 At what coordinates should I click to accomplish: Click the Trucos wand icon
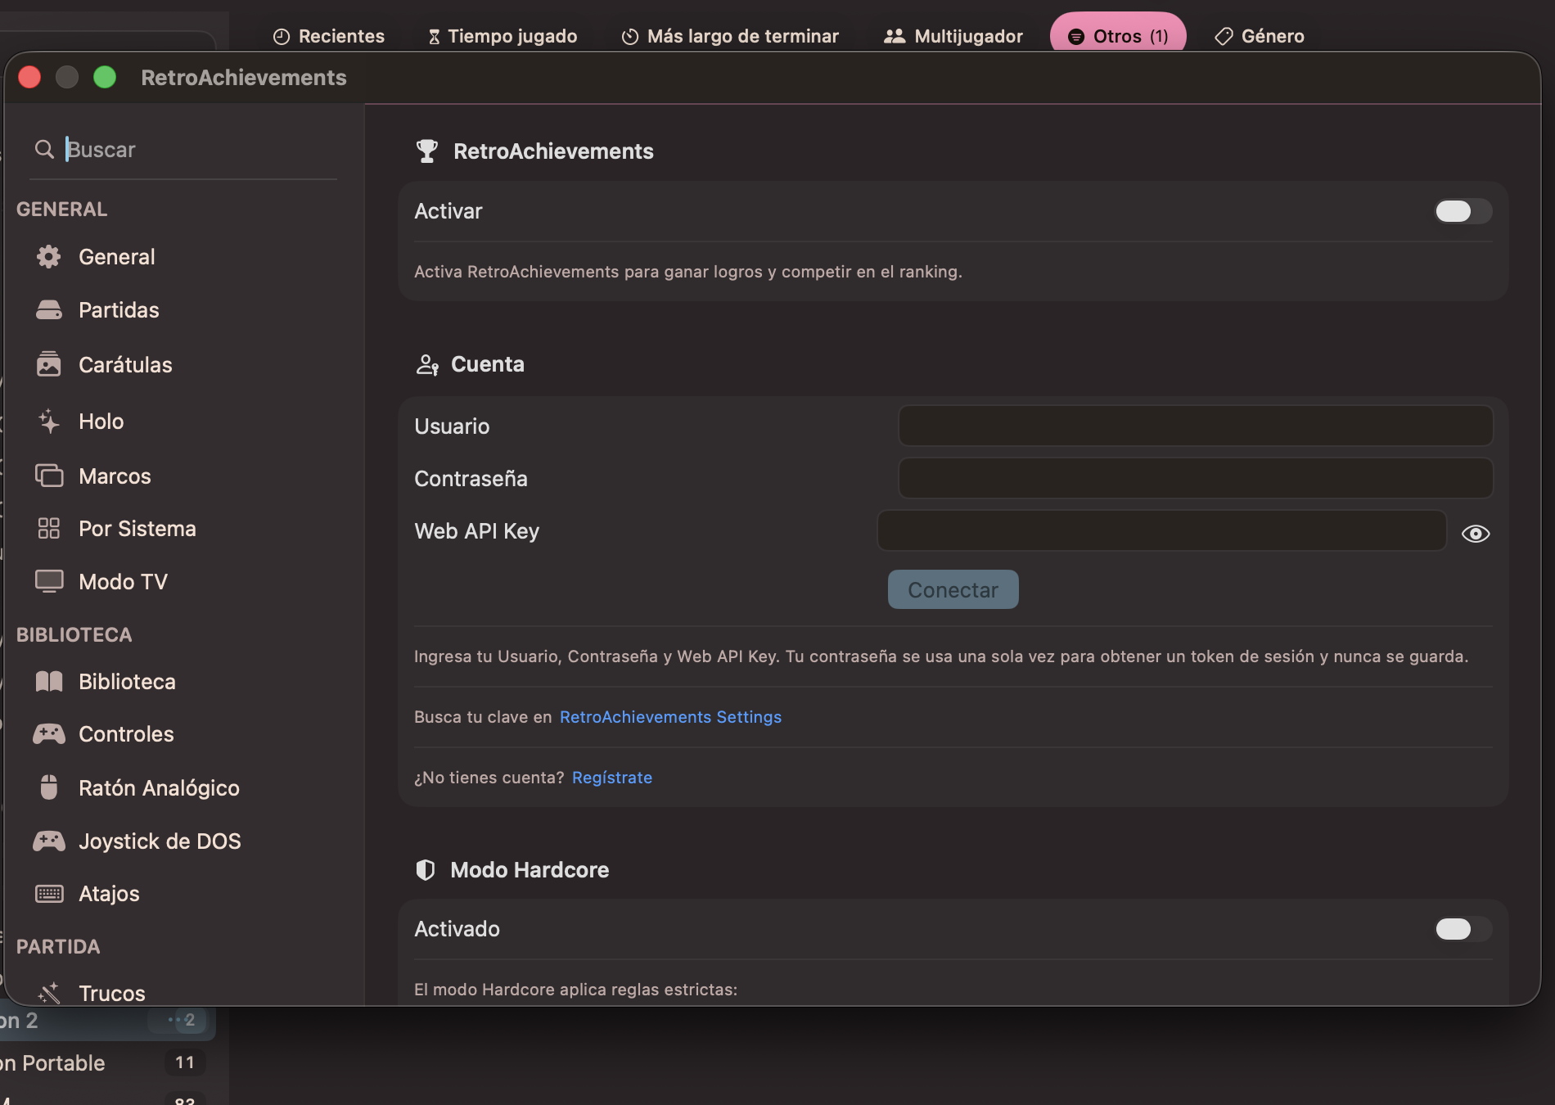click(49, 993)
